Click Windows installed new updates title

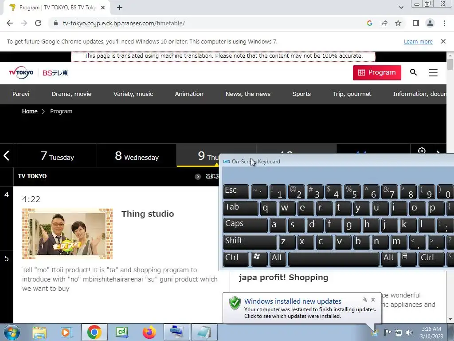tap(293, 301)
